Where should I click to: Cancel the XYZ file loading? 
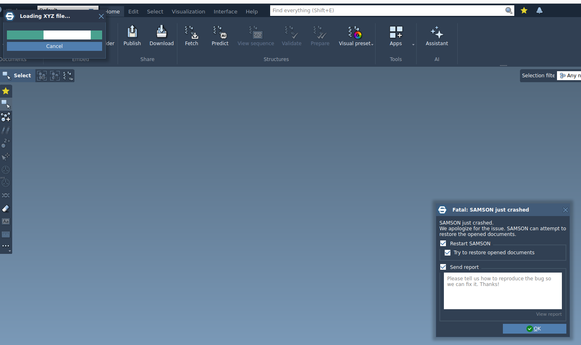coord(55,46)
